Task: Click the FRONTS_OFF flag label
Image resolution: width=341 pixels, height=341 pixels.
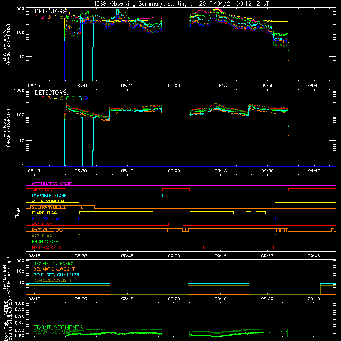Action: click(45, 242)
